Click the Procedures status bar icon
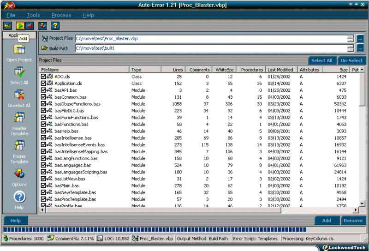 click(6, 238)
